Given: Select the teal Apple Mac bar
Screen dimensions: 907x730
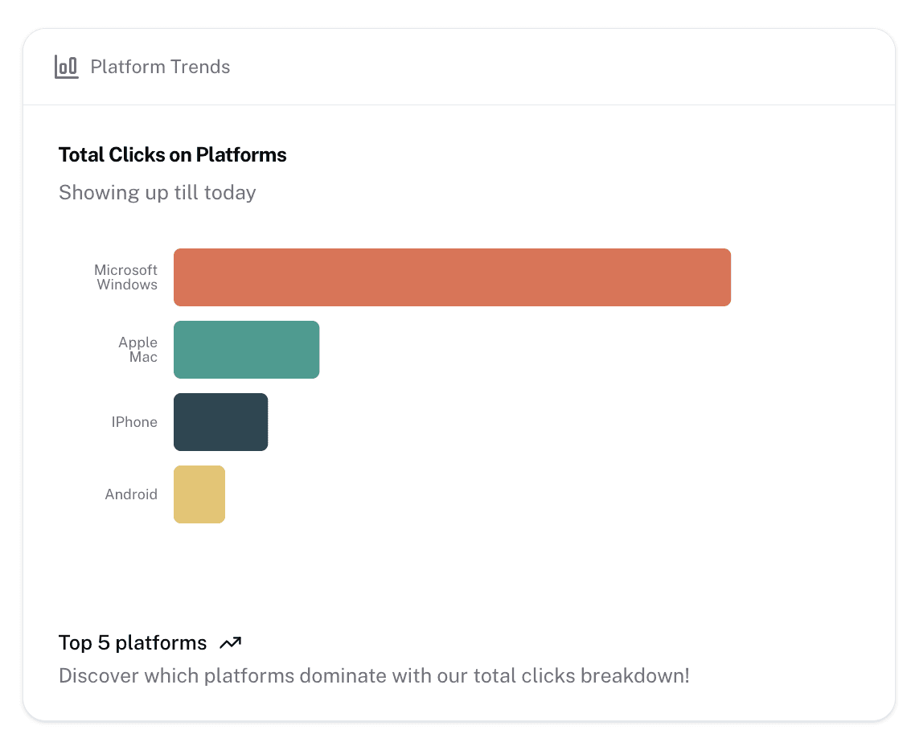Looking at the screenshot, I should pos(246,350).
